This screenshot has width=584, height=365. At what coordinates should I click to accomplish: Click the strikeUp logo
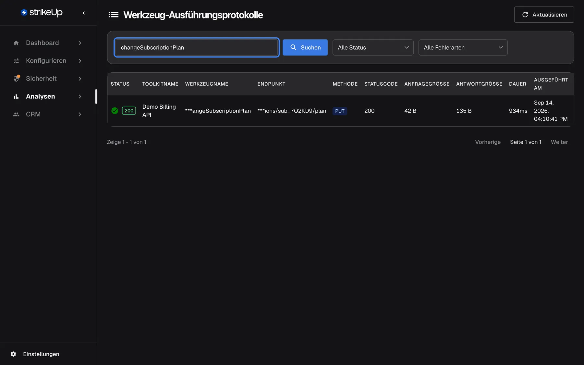(x=42, y=12)
